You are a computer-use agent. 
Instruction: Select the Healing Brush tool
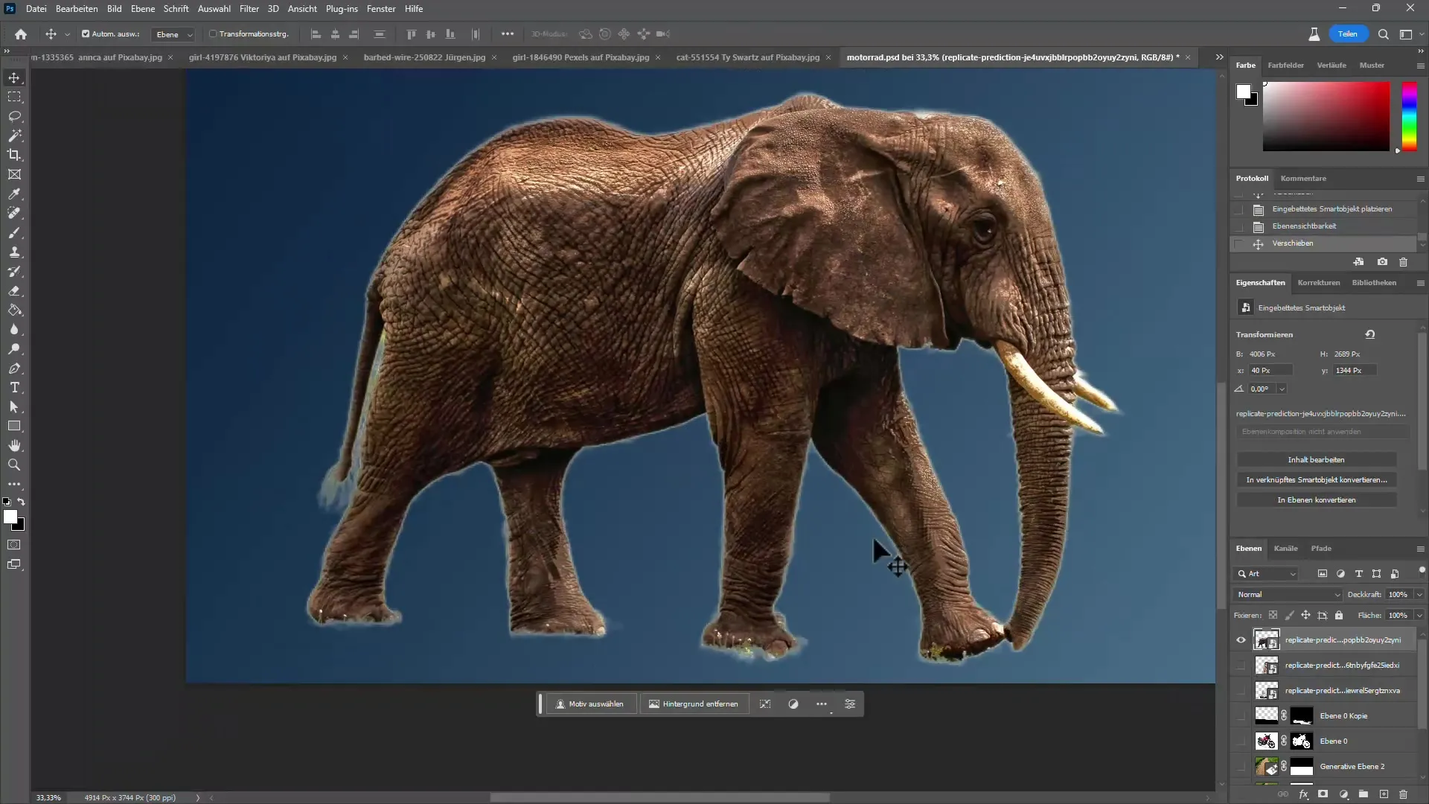coord(14,214)
